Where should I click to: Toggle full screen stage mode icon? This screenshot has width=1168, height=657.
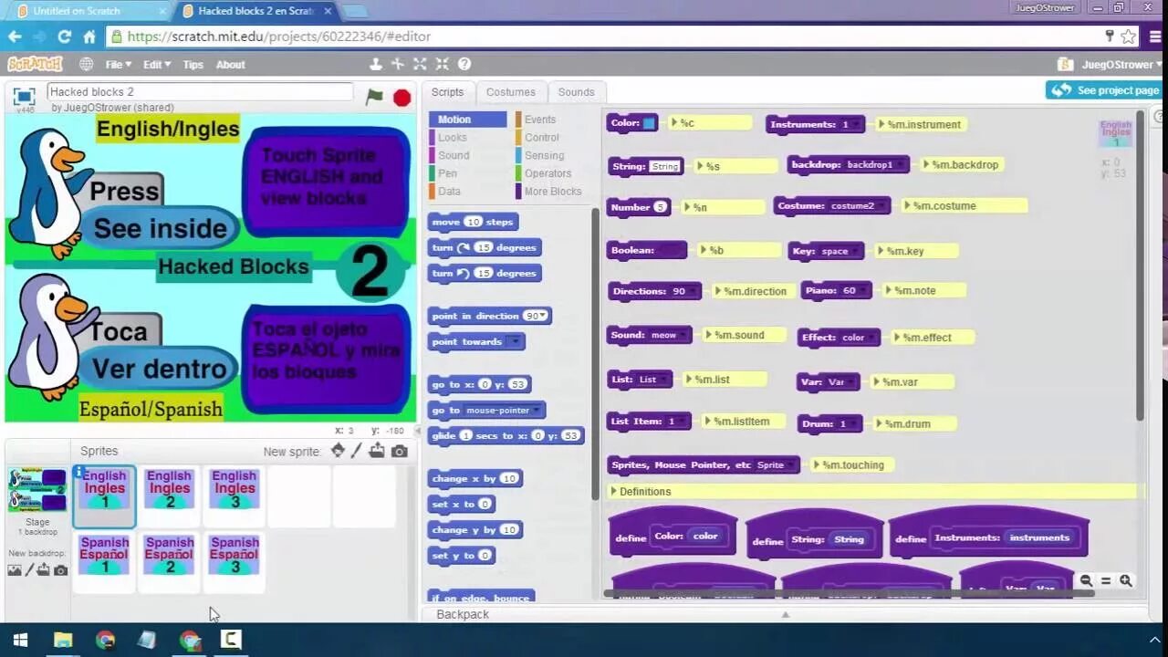[x=25, y=96]
